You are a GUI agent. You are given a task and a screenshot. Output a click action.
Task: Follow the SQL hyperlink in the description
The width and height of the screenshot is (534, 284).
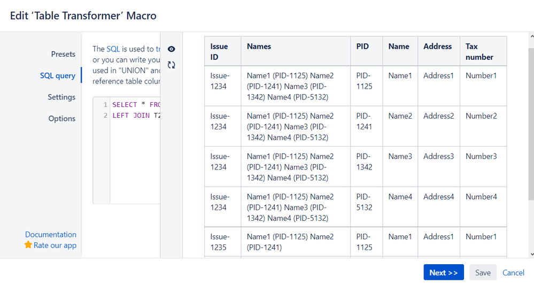113,49
